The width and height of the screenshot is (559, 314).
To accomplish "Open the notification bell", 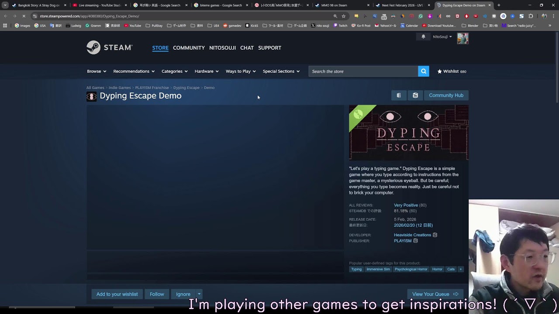I will [423, 37].
